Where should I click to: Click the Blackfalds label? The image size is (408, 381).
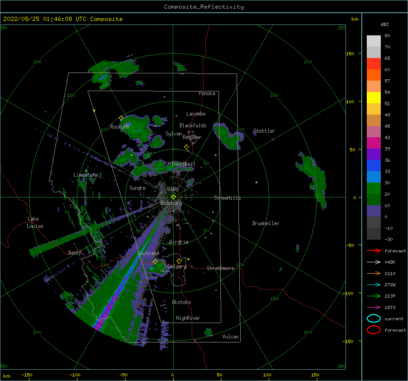click(x=193, y=125)
